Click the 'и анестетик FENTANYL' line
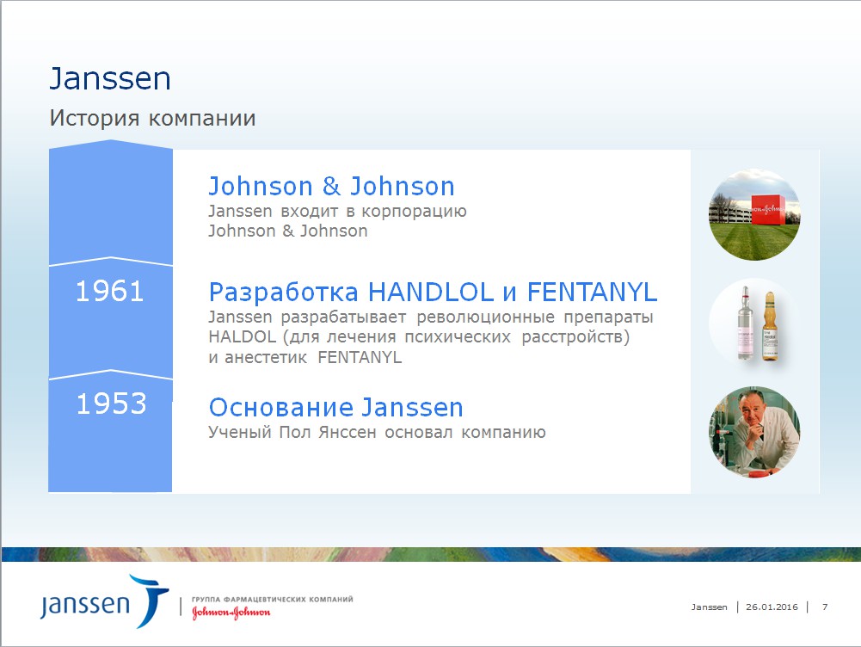The height and width of the screenshot is (647, 861). pyautogui.click(x=305, y=358)
